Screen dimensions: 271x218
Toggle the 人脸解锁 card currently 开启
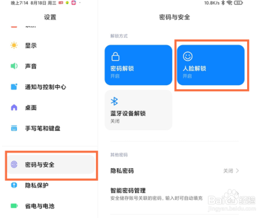tap(211, 65)
